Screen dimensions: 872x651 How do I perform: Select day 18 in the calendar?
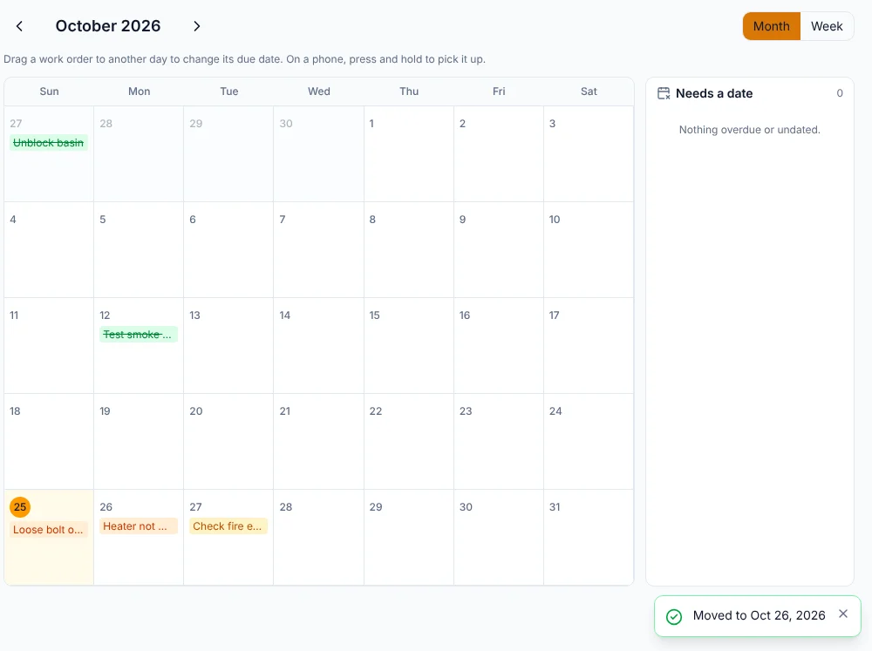coord(49,442)
